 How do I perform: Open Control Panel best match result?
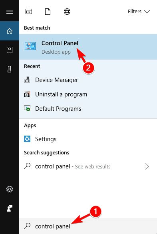88,47
